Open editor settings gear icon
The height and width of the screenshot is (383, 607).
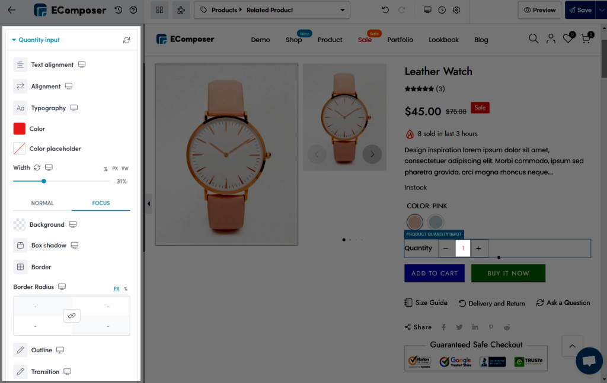(457, 10)
